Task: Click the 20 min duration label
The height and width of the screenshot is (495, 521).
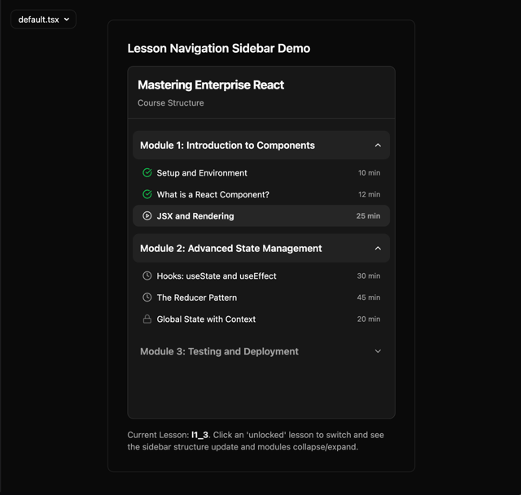Action: (369, 319)
